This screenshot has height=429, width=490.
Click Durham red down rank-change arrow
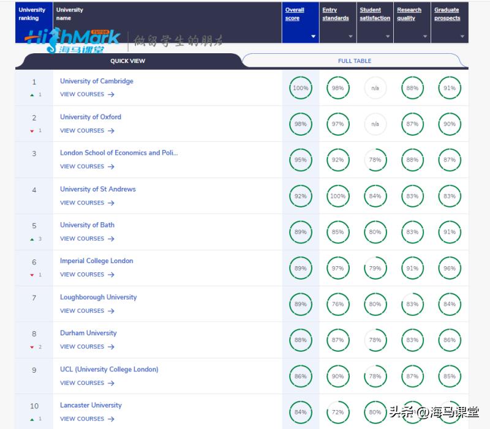(x=32, y=347)
